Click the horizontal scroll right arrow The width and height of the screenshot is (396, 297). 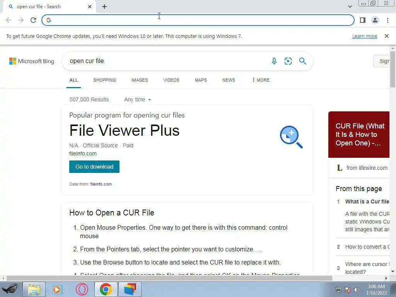pos(386,278)
